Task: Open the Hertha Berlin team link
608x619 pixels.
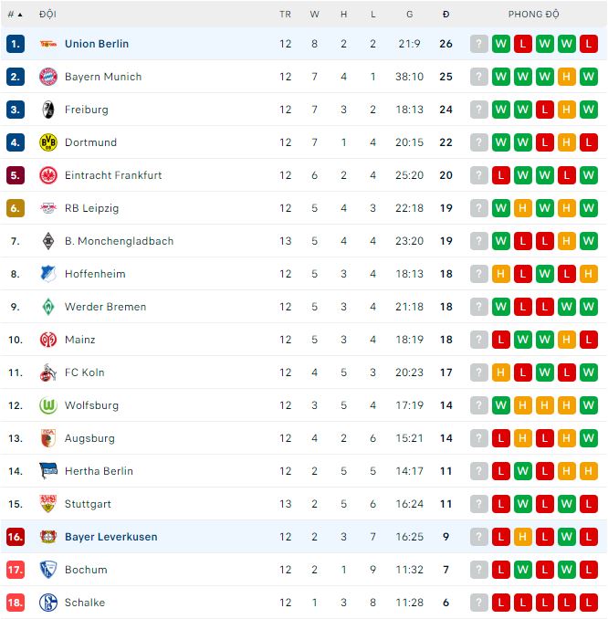Action: [99, 471]
